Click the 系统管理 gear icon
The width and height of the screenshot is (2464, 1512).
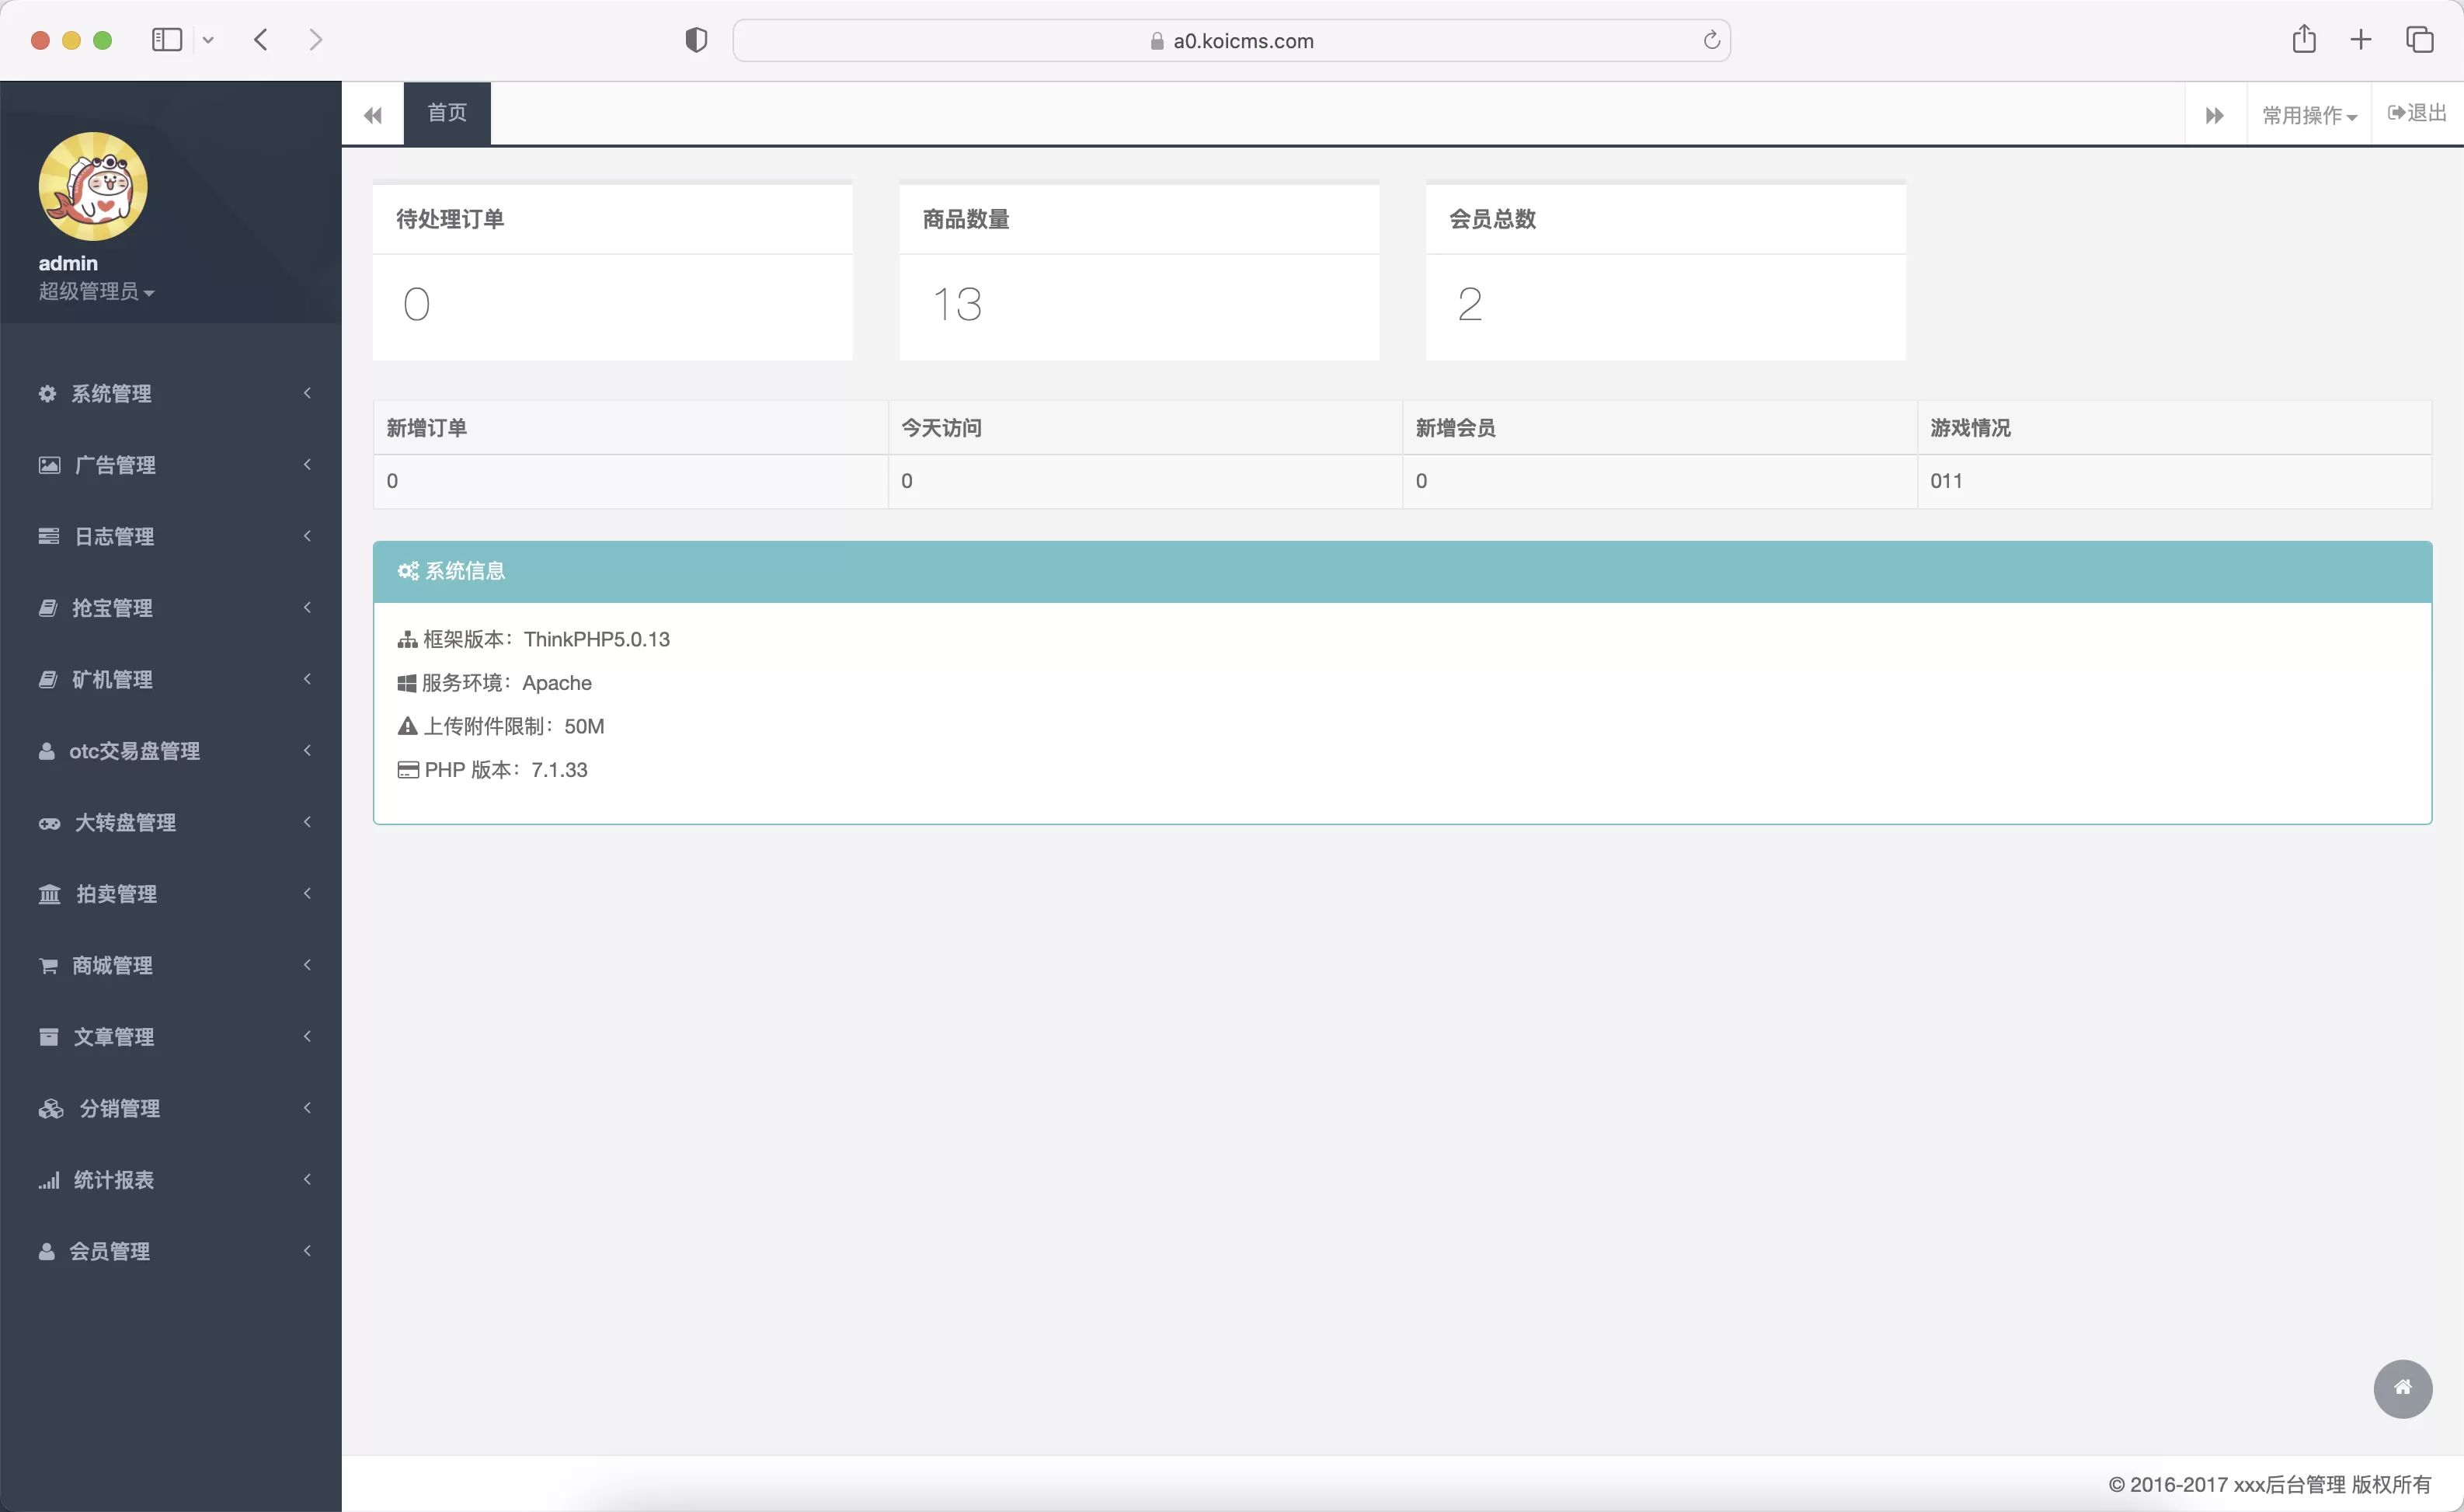click(x=47, y=394)
